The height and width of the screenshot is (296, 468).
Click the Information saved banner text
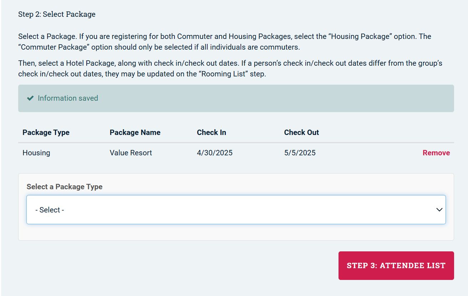68,98
